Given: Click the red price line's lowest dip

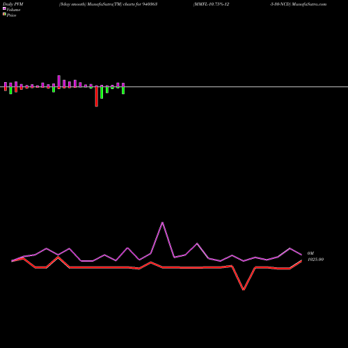Looking at the screenshot, I should (x=244, y=290).
